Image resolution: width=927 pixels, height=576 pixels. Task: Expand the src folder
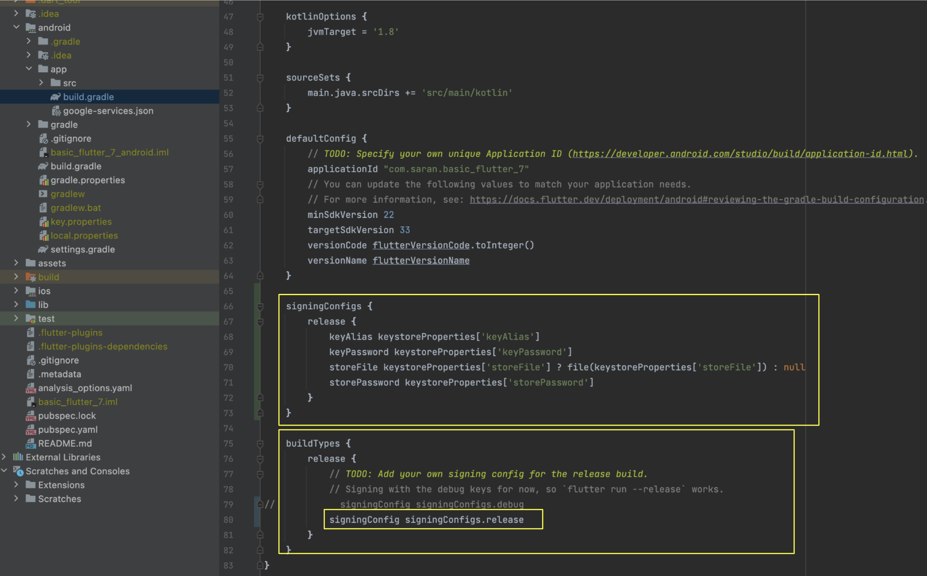tap(41, 82)
